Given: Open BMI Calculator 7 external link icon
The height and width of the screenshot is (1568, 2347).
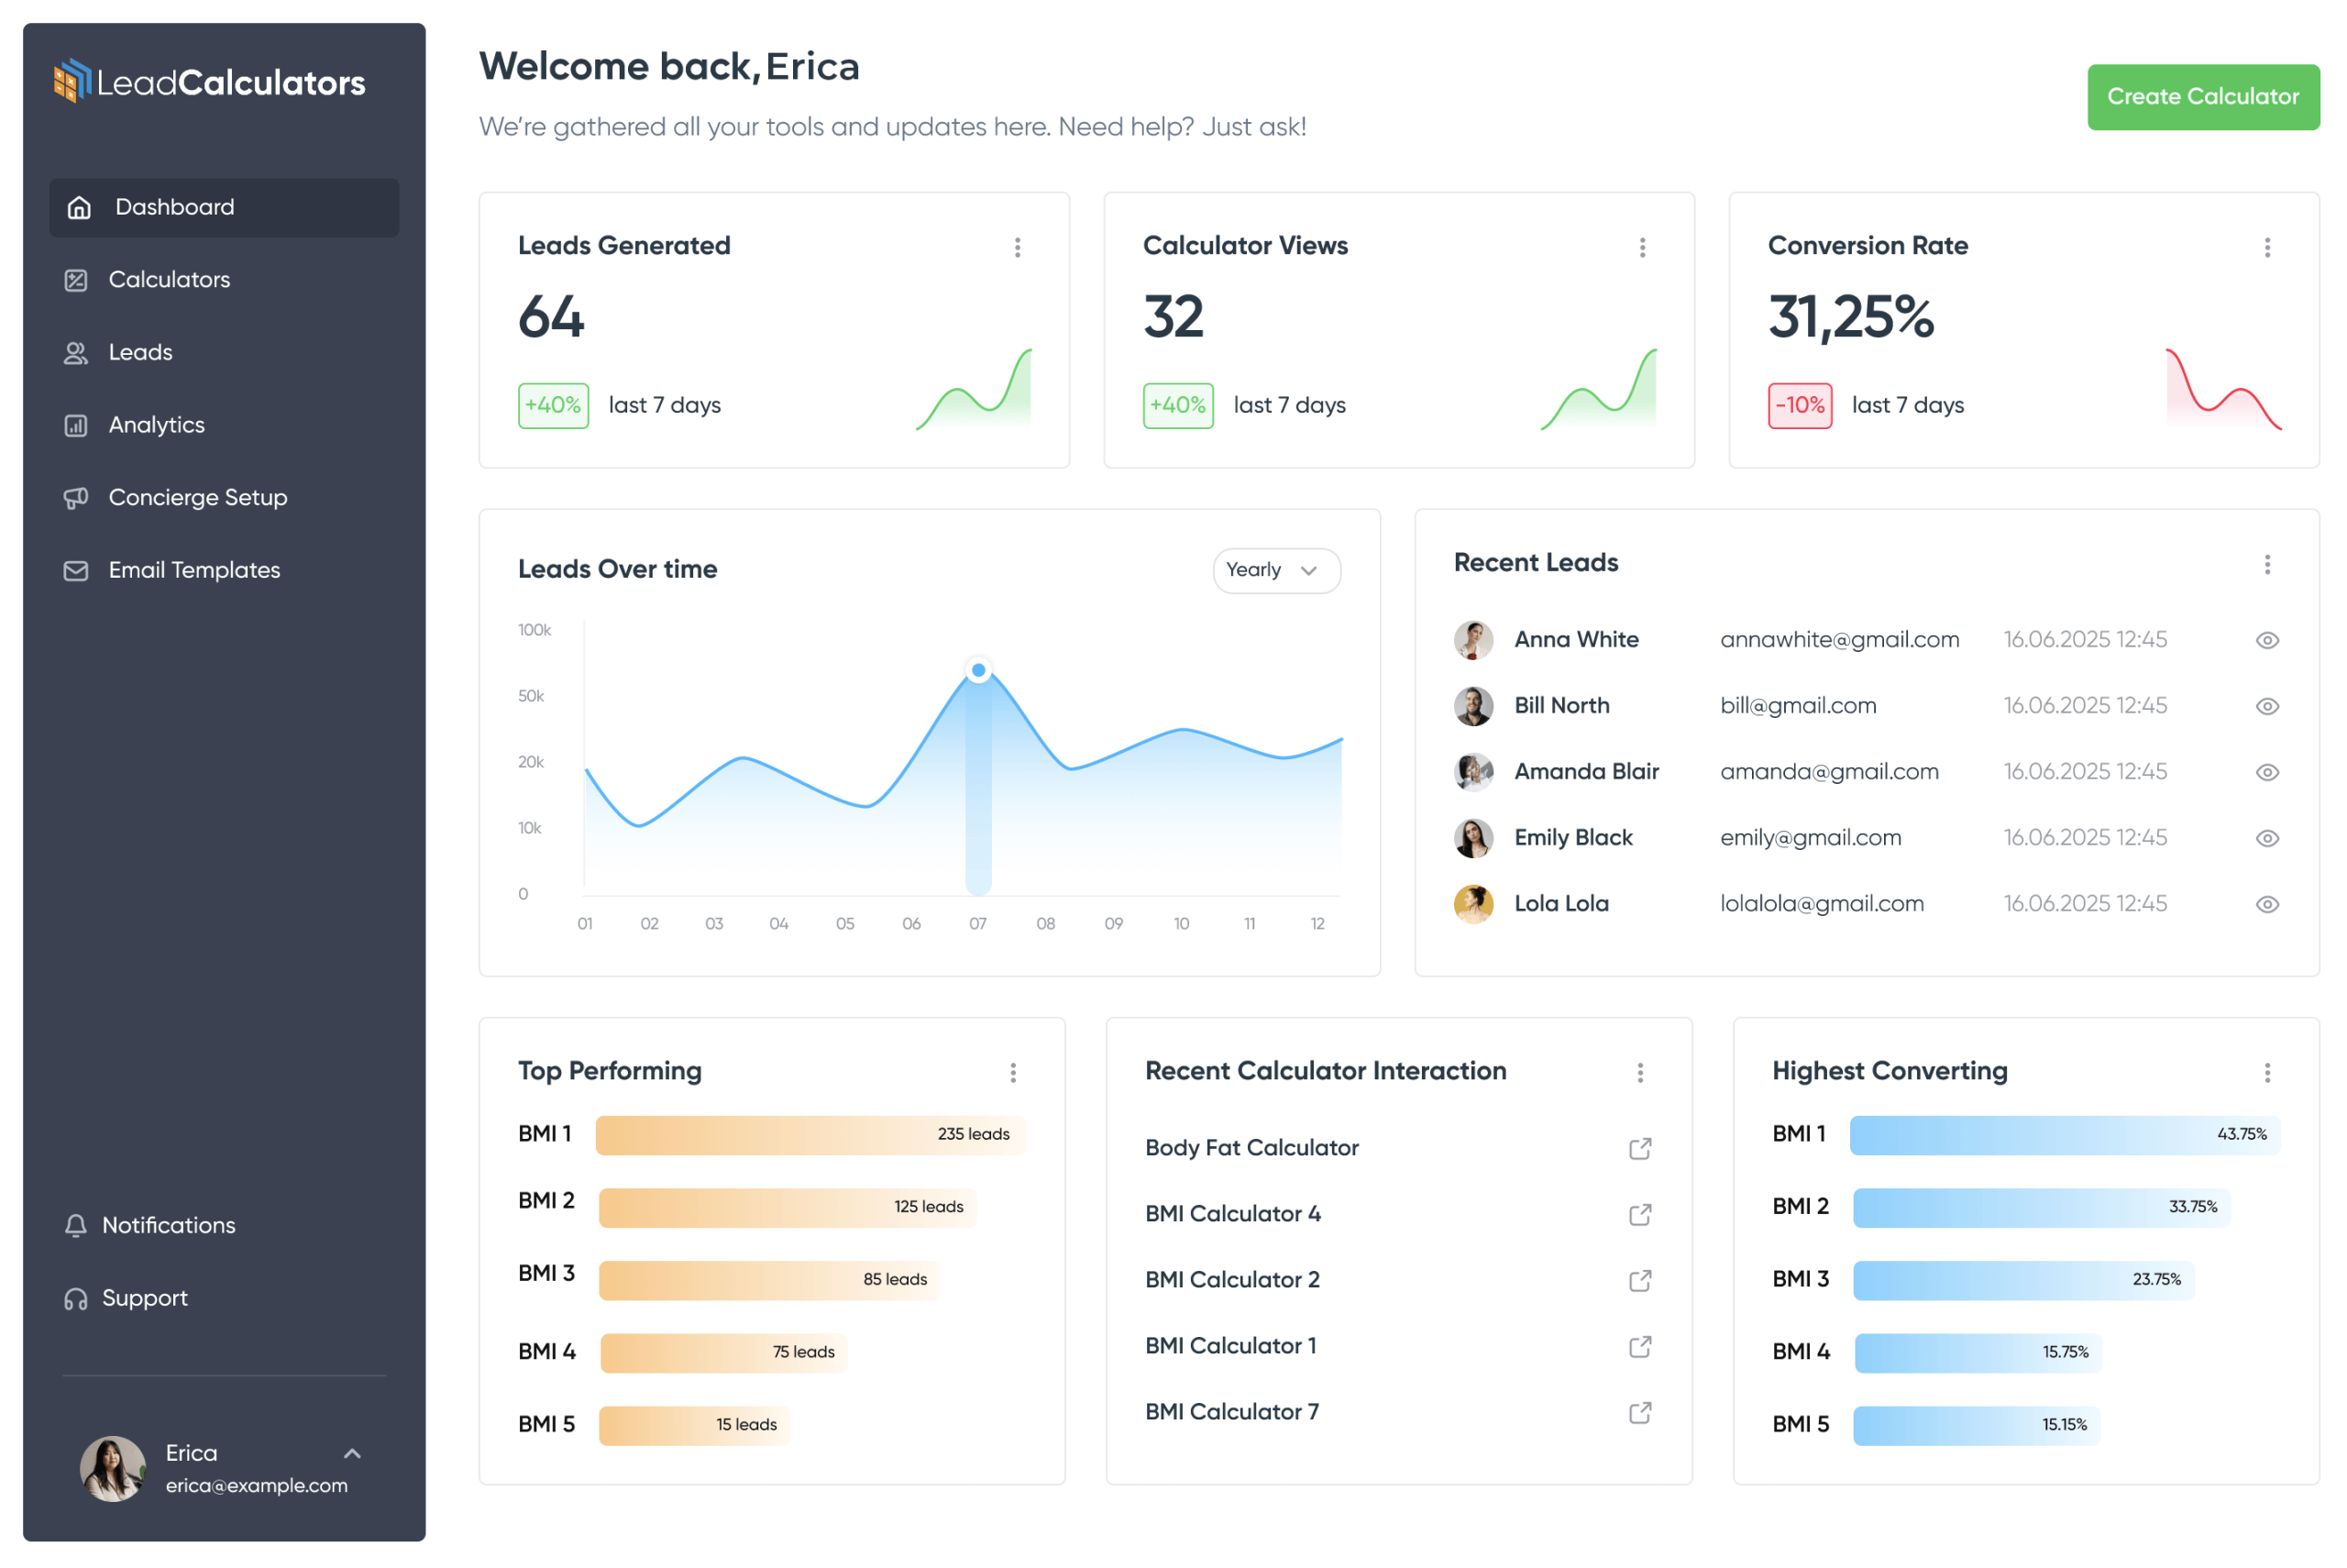Looking at the screenshot, I should coord(1639,1412).
